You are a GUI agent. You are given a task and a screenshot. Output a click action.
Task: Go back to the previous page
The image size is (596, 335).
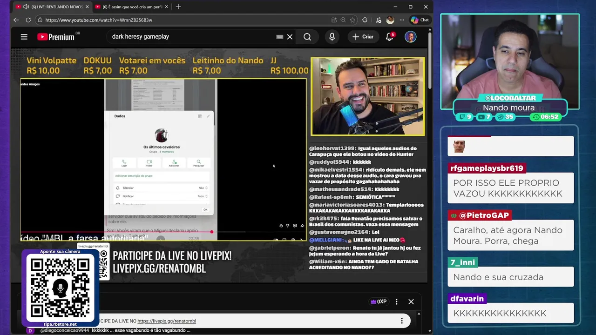click(x=16, y=20)
